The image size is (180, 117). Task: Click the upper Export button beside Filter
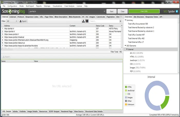[x=23, y=21]
